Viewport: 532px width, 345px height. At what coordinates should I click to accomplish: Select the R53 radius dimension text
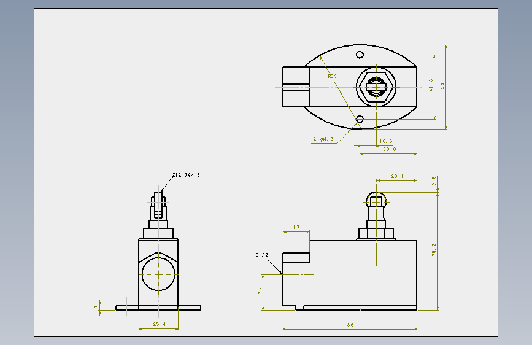pos(333,76)
